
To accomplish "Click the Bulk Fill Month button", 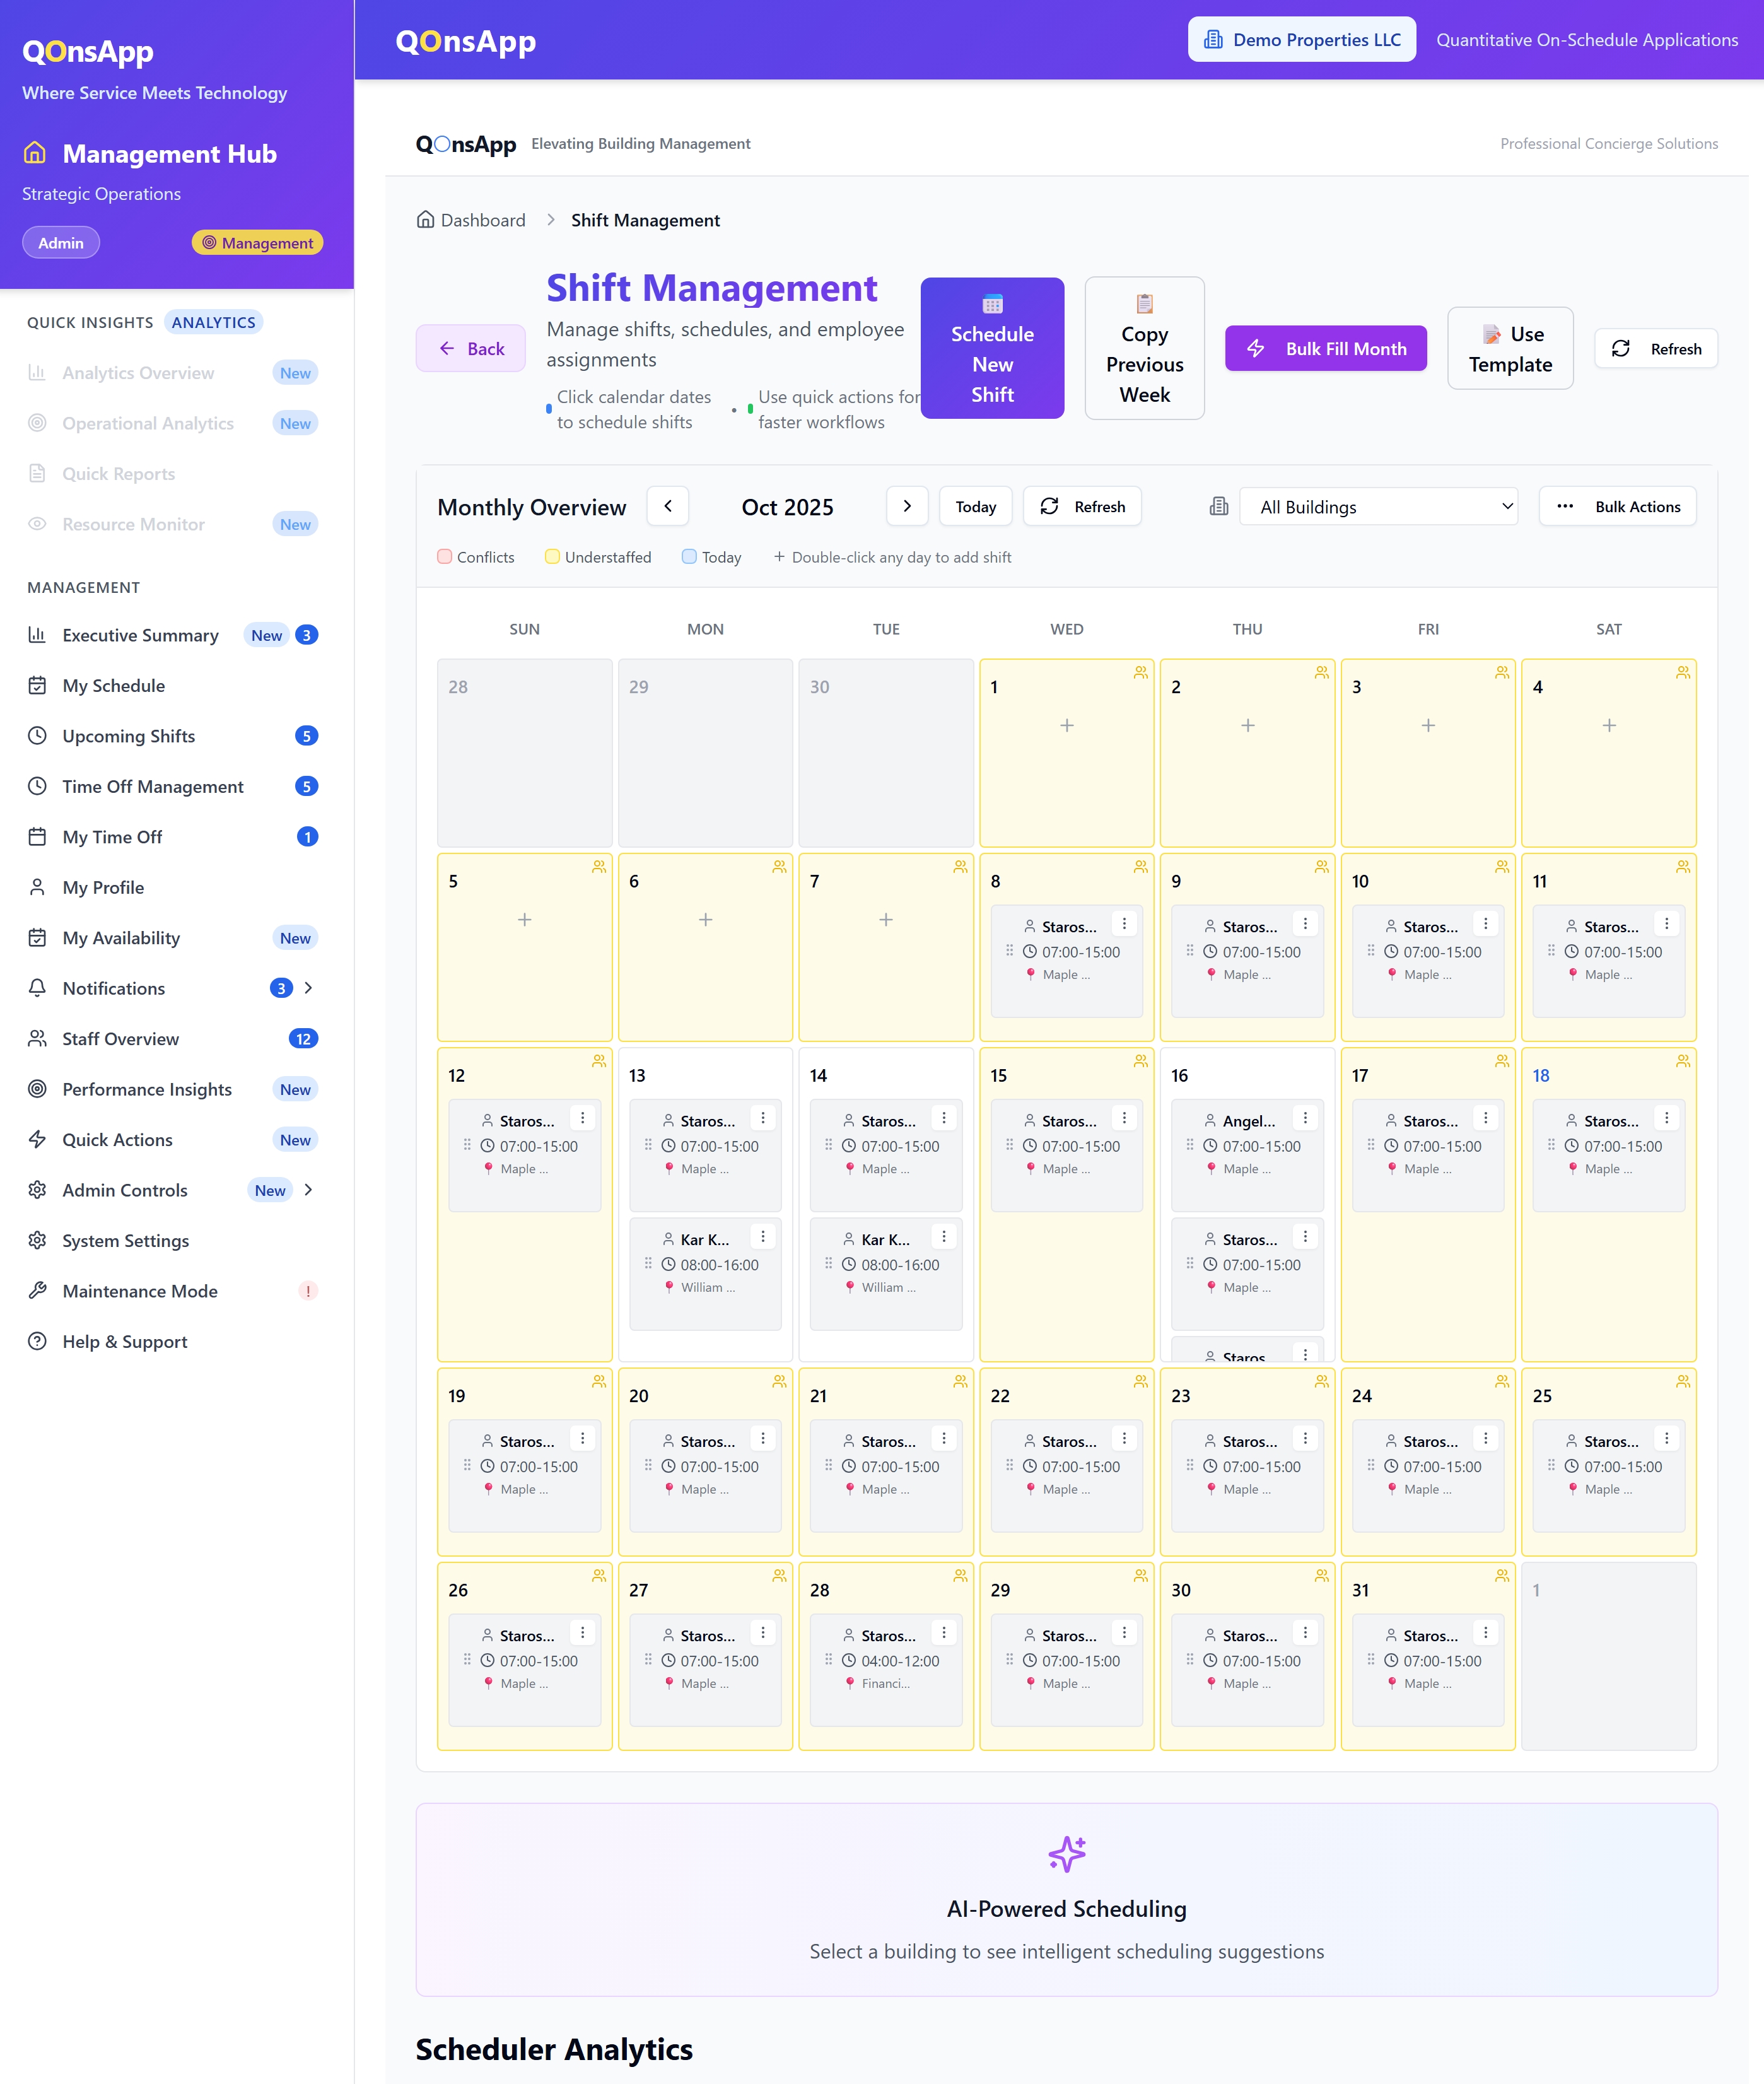I will click(x=1326, y=349).
